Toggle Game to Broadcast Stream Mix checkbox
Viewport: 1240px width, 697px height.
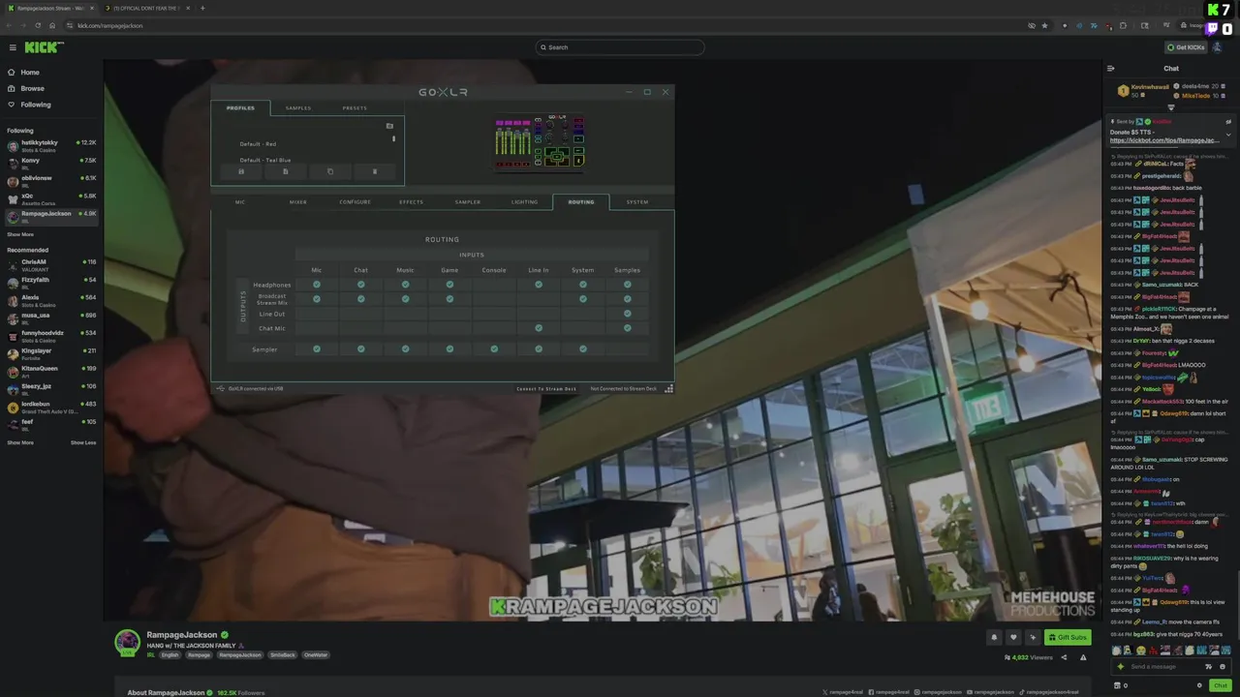click(449, 299)
